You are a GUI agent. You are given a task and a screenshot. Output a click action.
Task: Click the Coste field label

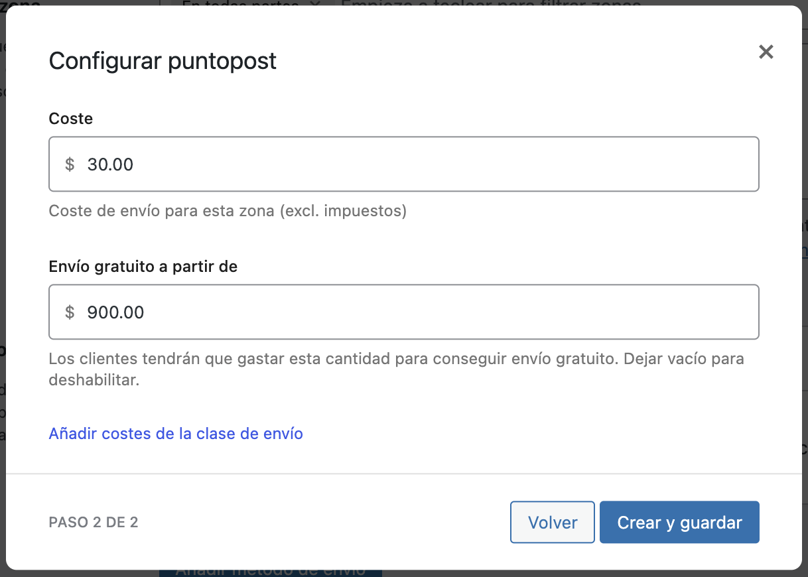(70, 118)
